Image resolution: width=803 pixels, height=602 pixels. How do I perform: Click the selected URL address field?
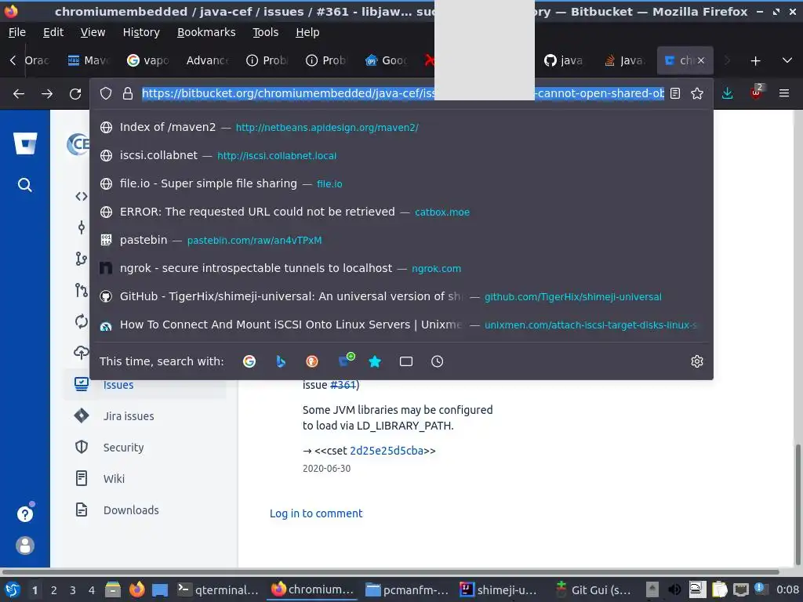coord(402,93)
